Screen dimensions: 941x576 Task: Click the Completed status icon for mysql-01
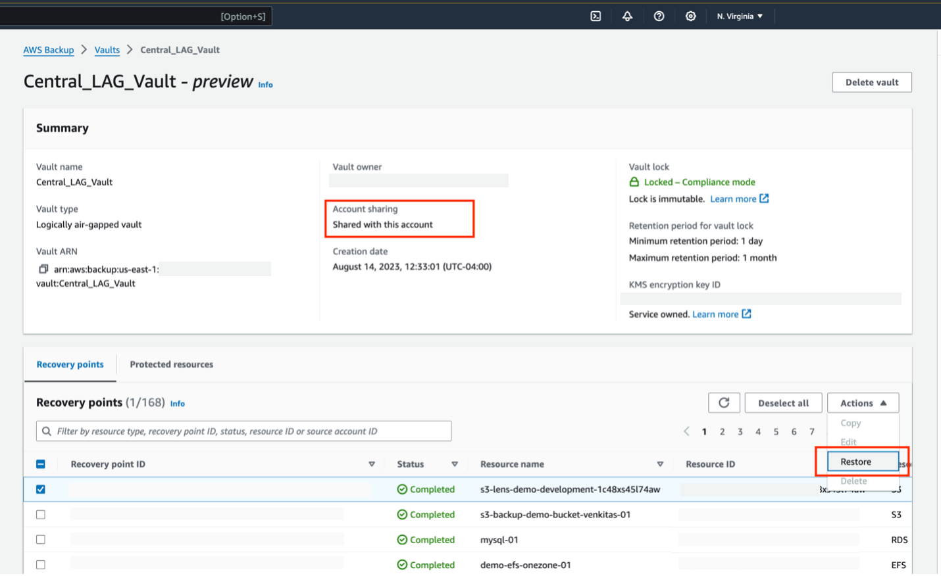(x=402, y=540)
